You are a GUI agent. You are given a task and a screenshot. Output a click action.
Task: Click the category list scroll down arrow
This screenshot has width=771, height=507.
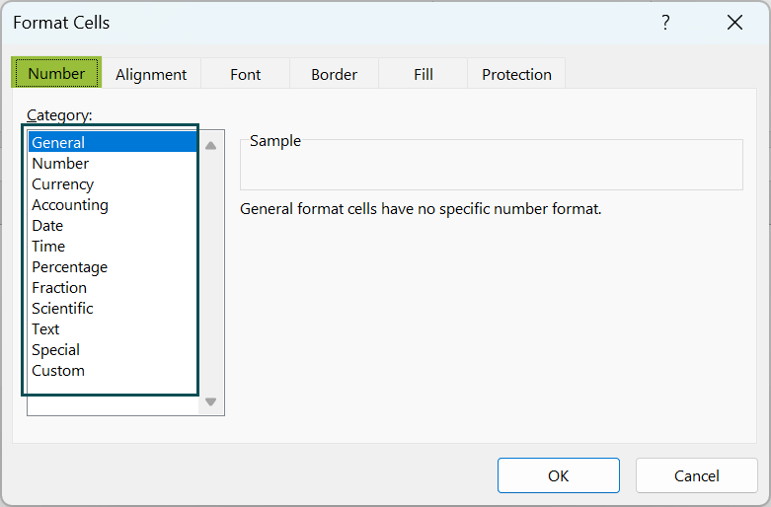pos(211,401)
